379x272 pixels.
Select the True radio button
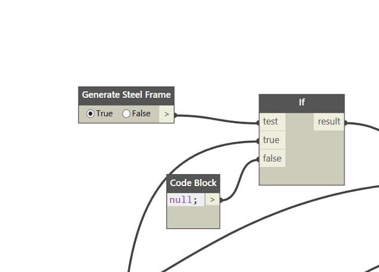click(91, 113)
